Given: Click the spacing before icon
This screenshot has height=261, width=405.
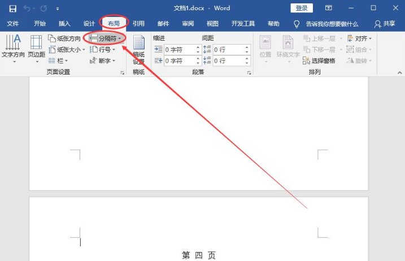Looking at the screenshot, I should [x=207, y=49].
